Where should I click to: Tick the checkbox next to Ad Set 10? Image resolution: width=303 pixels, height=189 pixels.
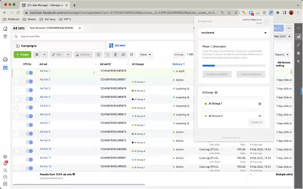17,151
